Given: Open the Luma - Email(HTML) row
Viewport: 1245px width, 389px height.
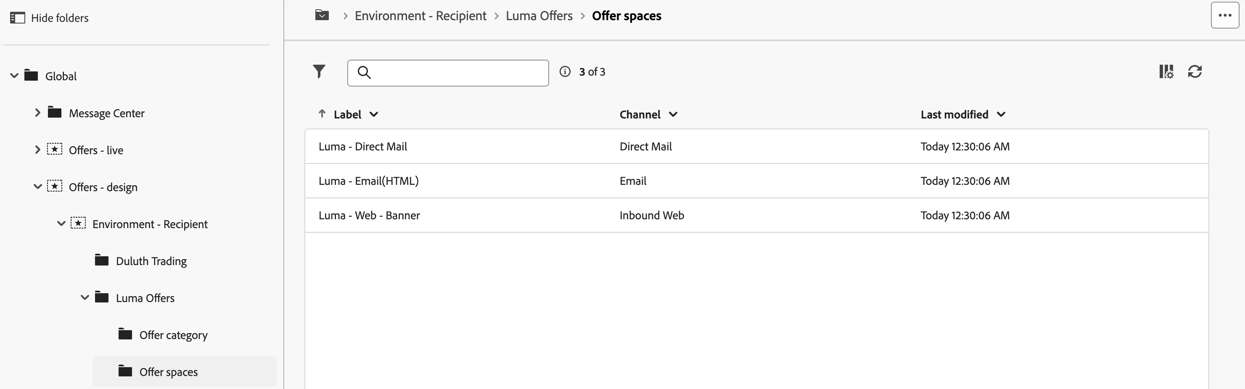Looking at the screenshot, I should (756, 181).
